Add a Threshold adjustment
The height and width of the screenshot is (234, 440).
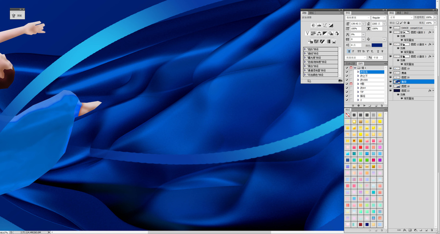pyautogui.click(x=322, y=42)
